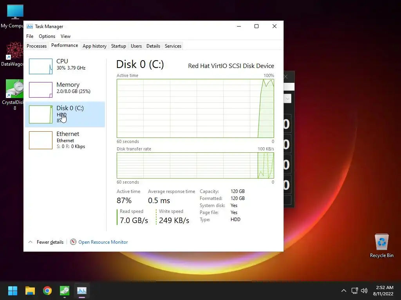Click the volume speaker tray icon
The height and width of the screenshot is (300, 401).
pos(364,291)
